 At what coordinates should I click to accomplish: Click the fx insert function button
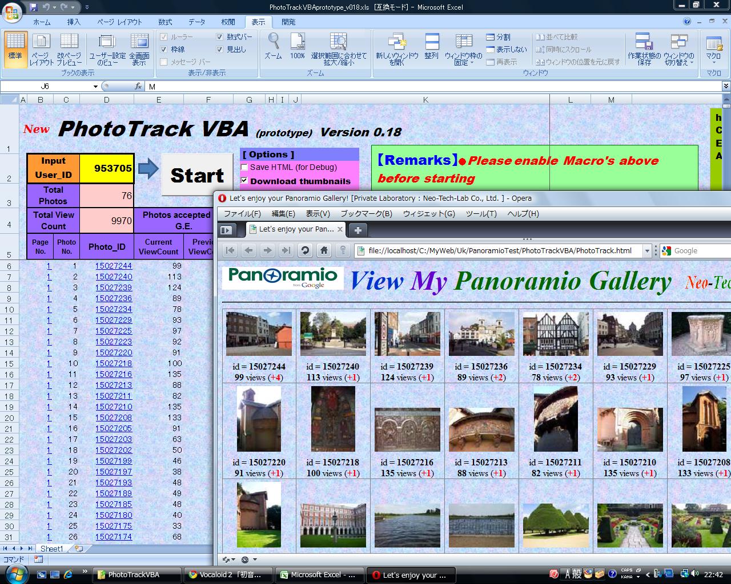pyautogui.click(x=138, y=86)
